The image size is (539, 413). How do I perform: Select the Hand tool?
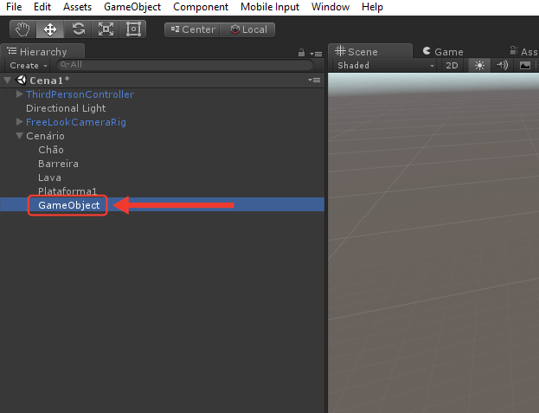(x=22, y=29)
